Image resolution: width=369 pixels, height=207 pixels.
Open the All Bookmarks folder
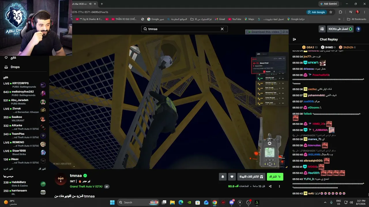click(357, 19)
